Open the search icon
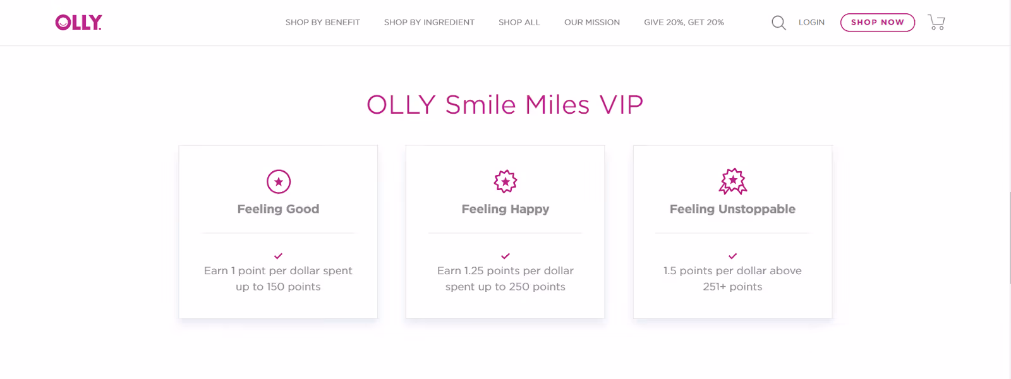 [778, 22]
